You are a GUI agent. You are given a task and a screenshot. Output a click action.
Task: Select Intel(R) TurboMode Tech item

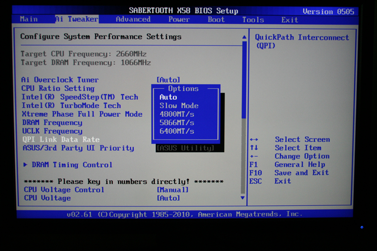tap(71, 105)
